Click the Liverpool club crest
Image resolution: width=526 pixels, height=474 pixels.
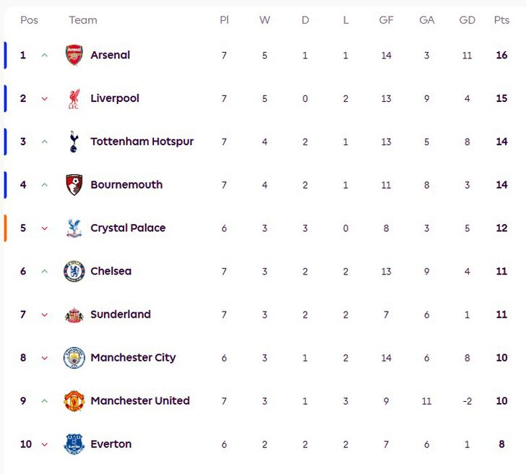(x=74, y=98)
